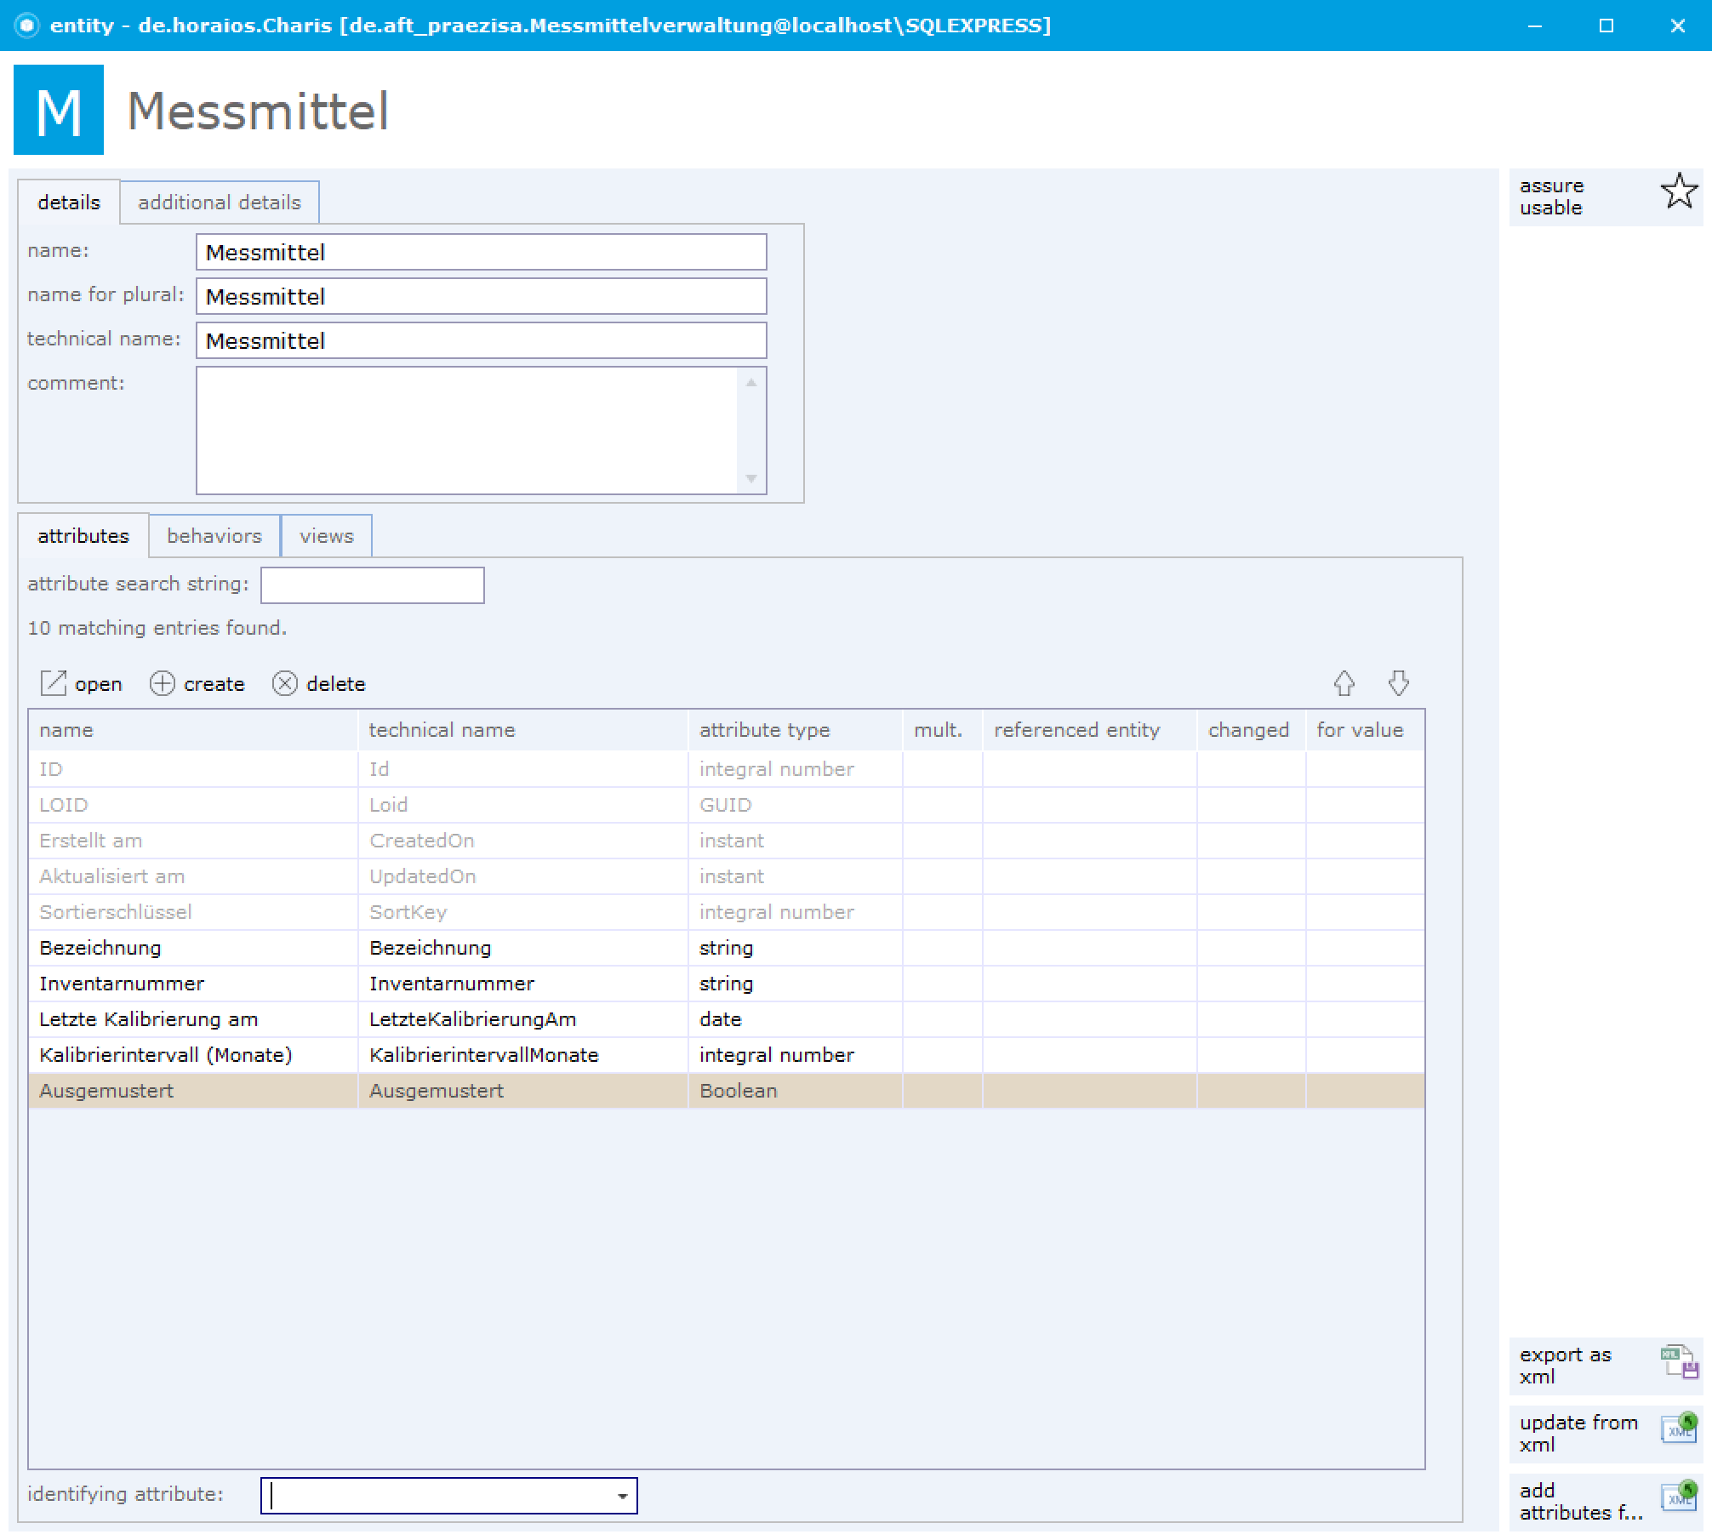Select the Erstellt am attribute row
This screenshot has width=1712, height=1540.
click(727, 841)
